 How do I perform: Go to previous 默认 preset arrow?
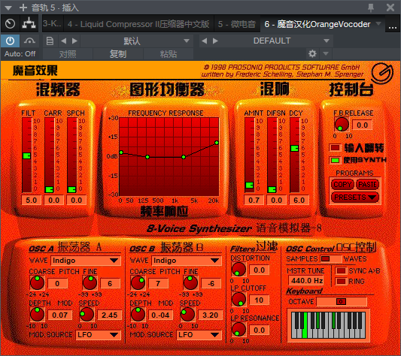click(63, 41)
